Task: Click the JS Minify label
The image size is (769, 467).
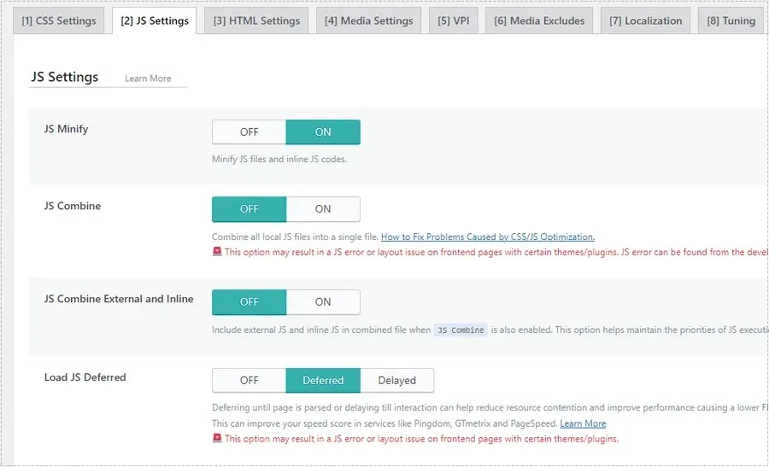Action: [x=66, y=129]
